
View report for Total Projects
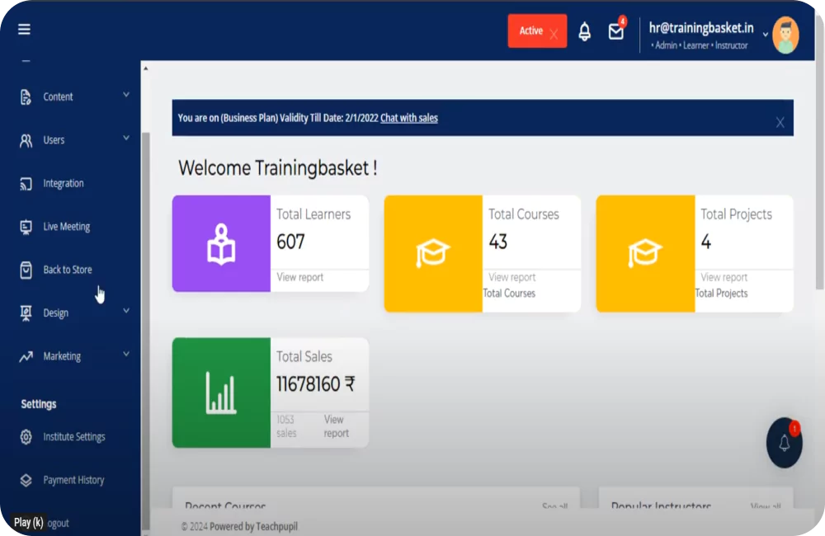click(x=724, y=277)
